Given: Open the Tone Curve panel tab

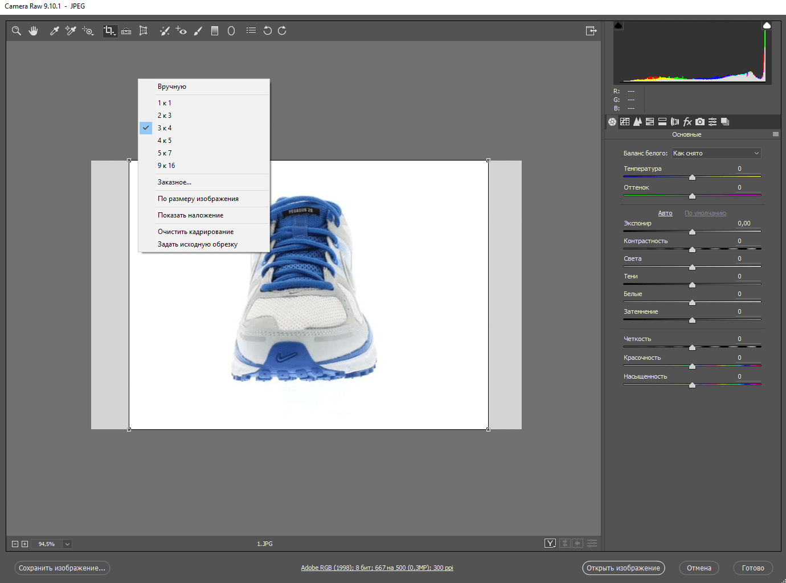Looking at the screenshot, I should coord(625,121).
